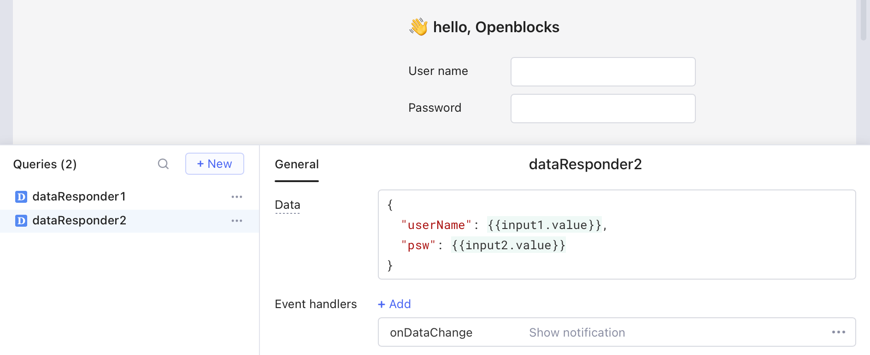Focus the Password input field

click(603, 109)
